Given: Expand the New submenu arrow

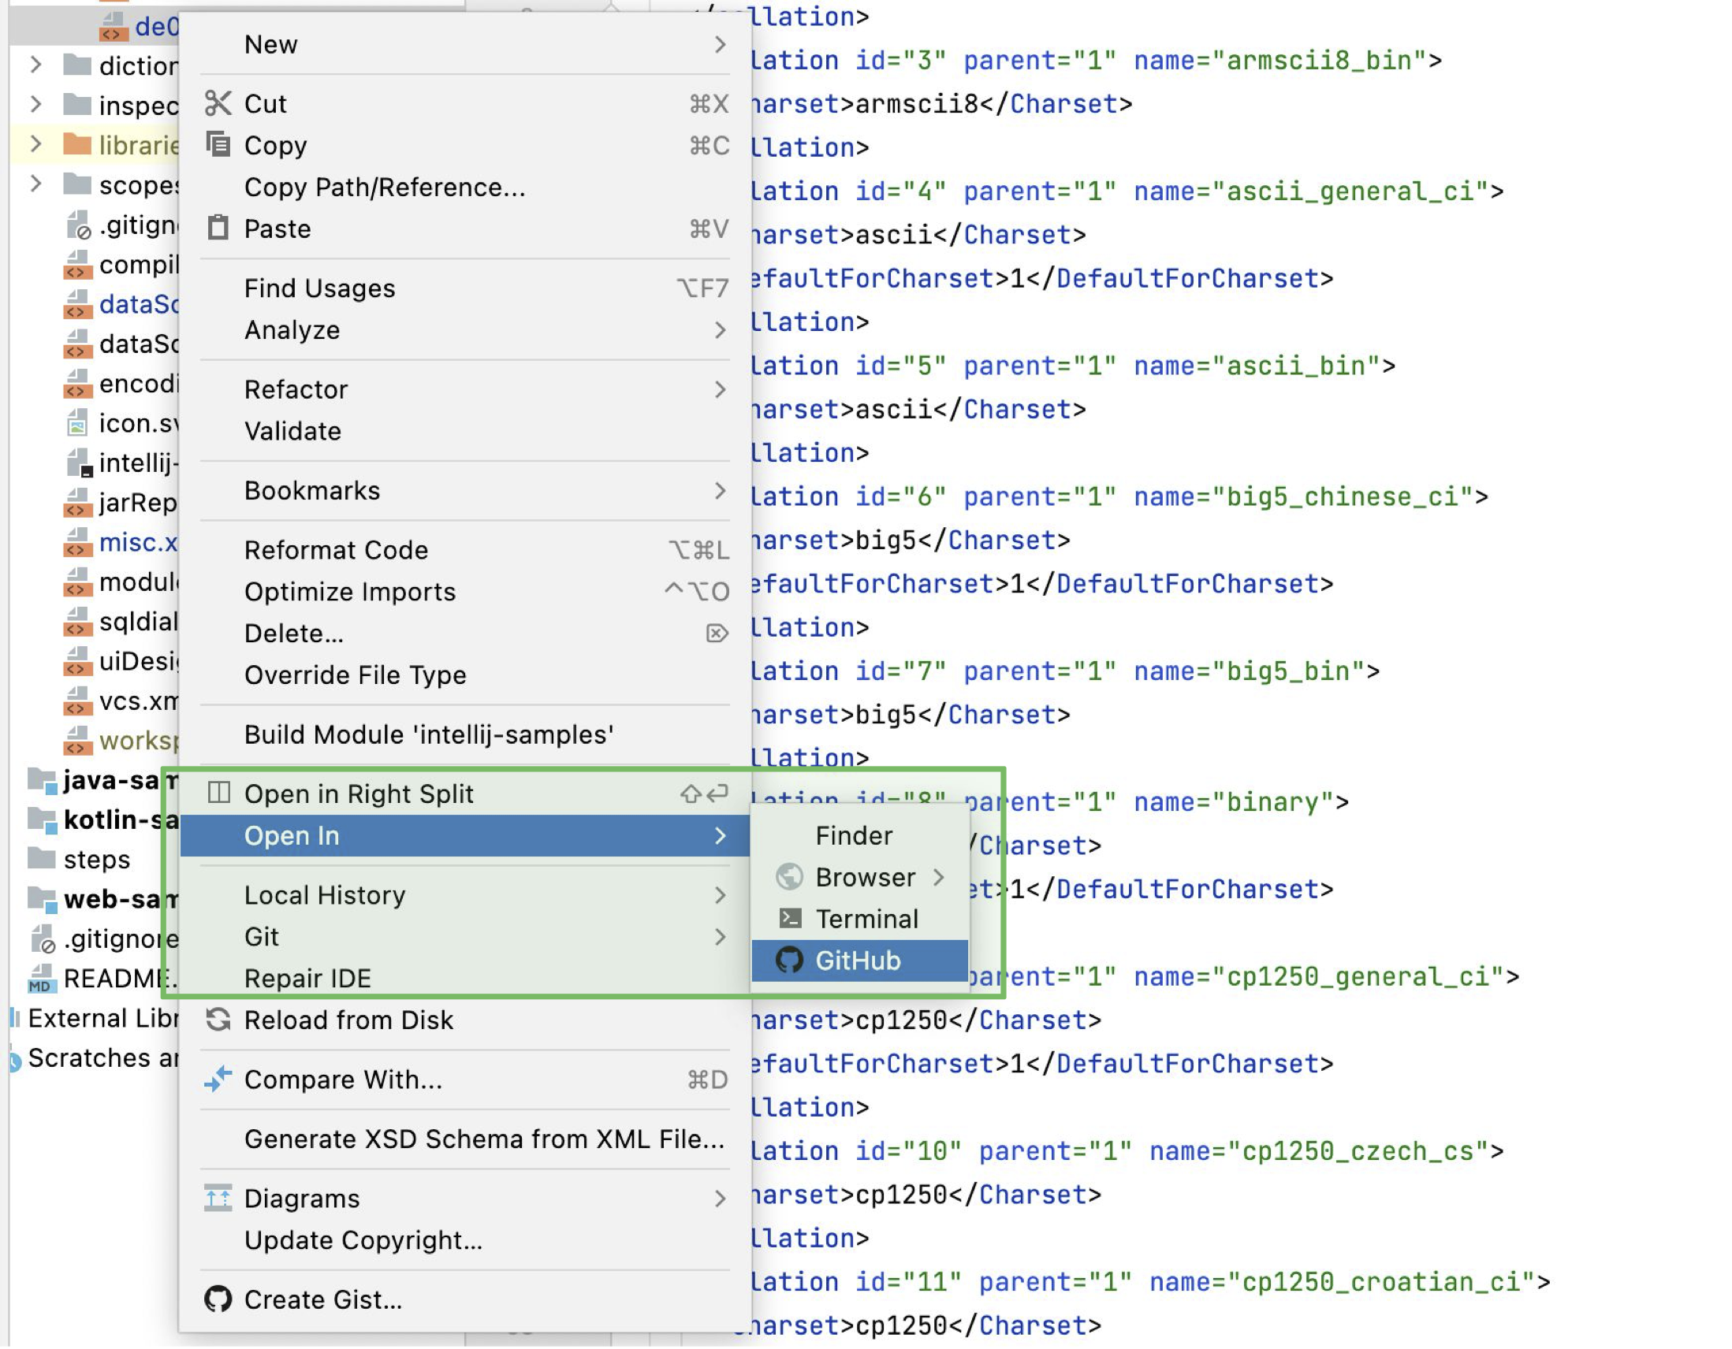Looking at the screenshot, I should 719,44.
